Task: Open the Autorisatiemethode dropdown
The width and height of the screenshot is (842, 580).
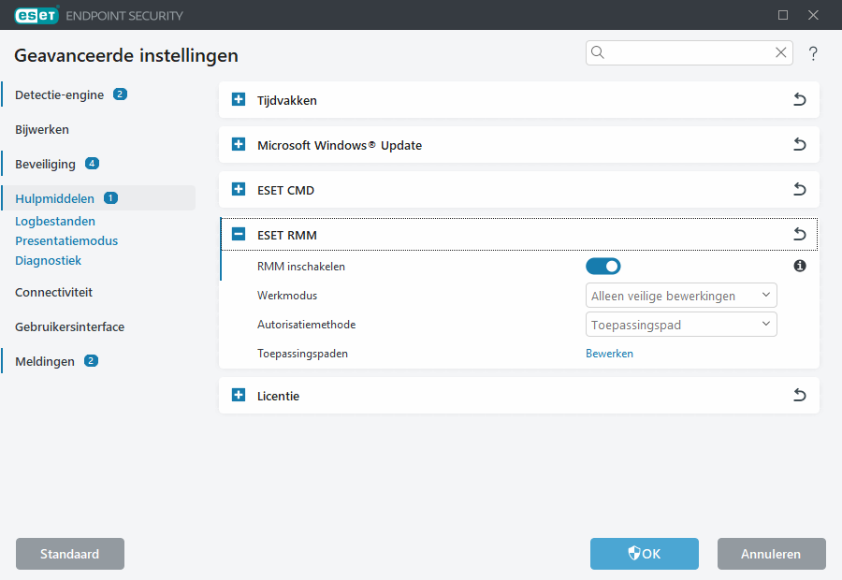Action: pos(681,324)
